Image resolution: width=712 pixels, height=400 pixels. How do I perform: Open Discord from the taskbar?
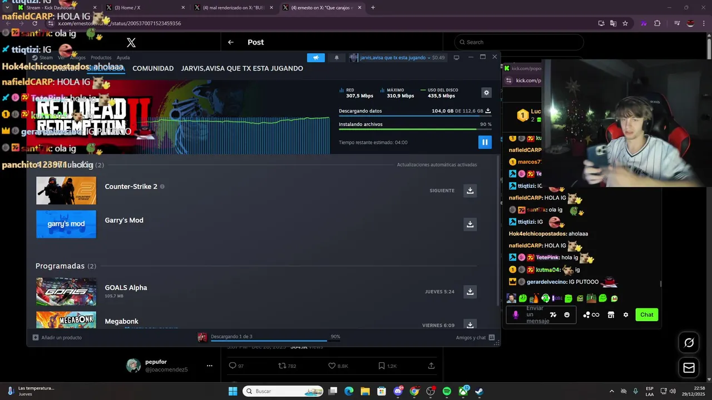398,391
